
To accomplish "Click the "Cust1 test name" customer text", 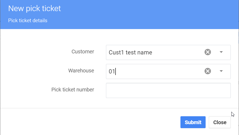I will click(x=130, y=52).
